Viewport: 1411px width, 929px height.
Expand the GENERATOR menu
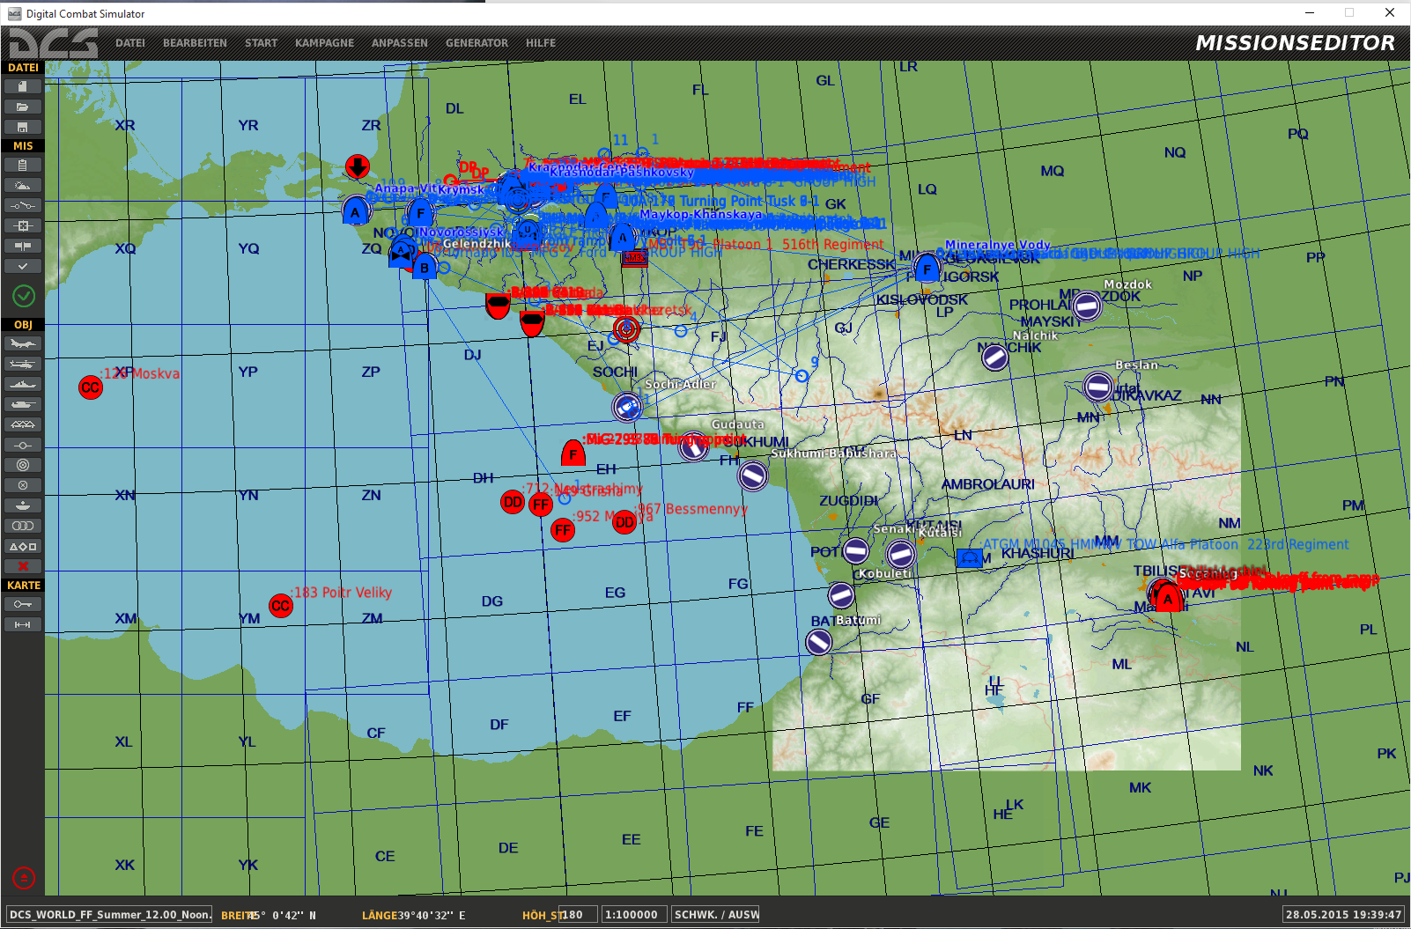coord(476,43)
